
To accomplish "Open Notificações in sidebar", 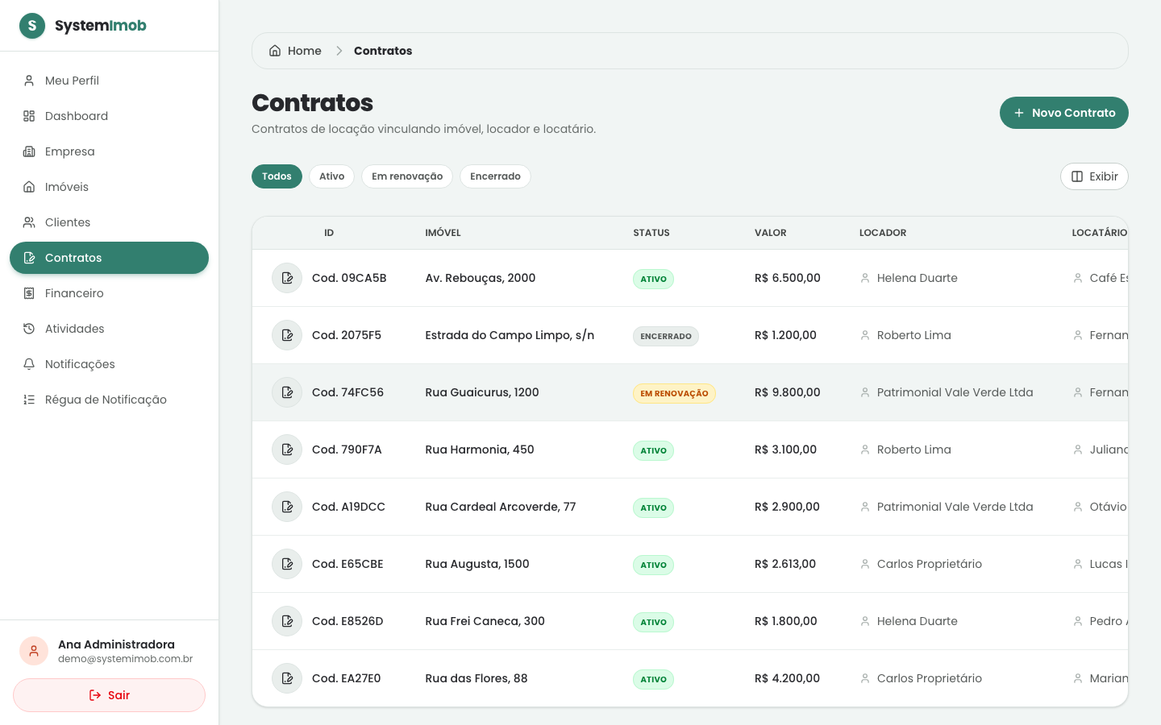I will click(109, 364).
